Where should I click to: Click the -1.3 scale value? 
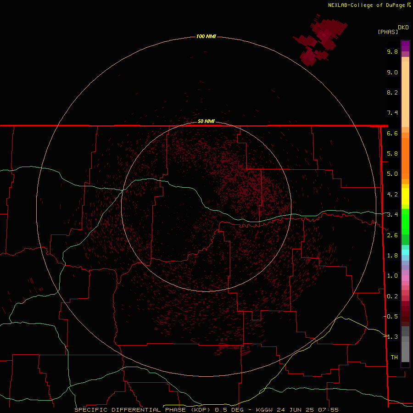pyautogui.click(x=391, y=337)
